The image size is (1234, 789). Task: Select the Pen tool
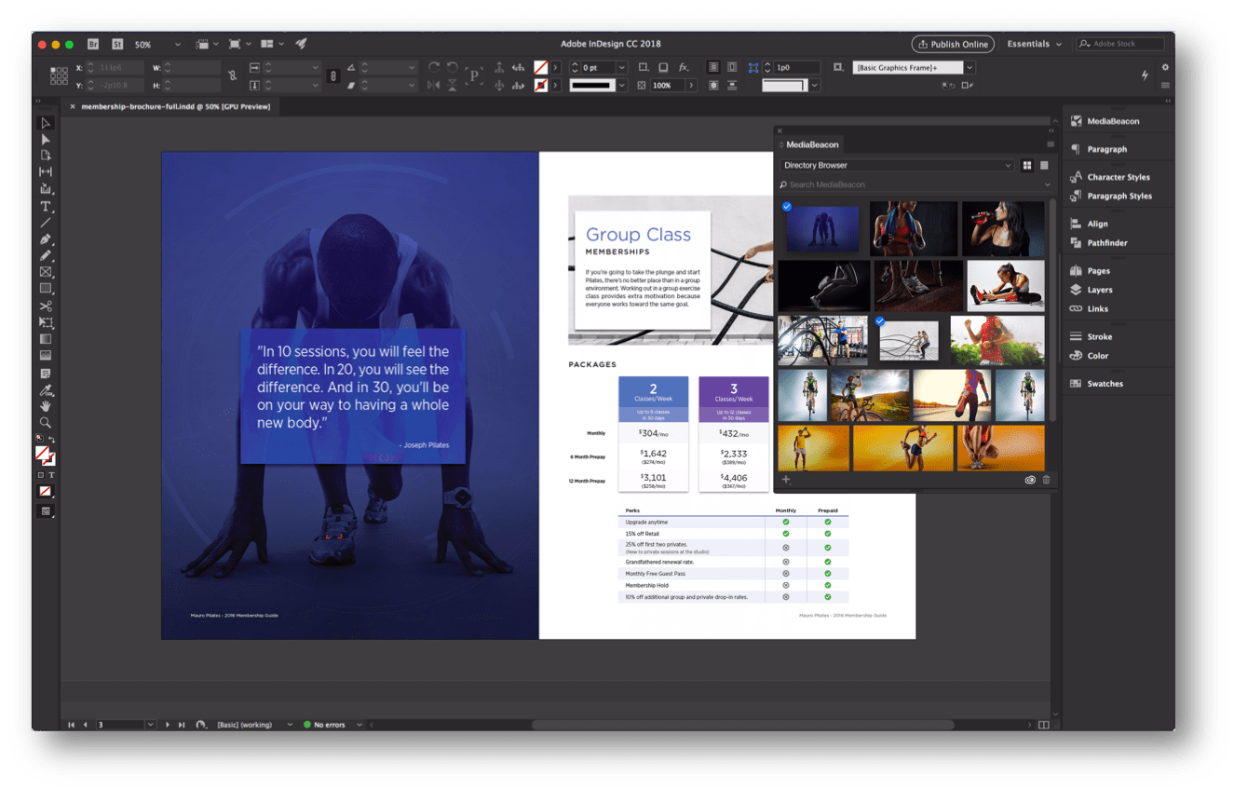coord(46,239)
